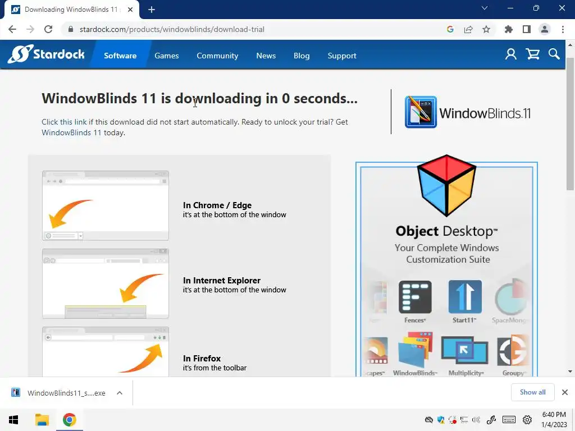Close the downloads bar
575x431 pixels.
pyautogui.click(x=565, y=392)
